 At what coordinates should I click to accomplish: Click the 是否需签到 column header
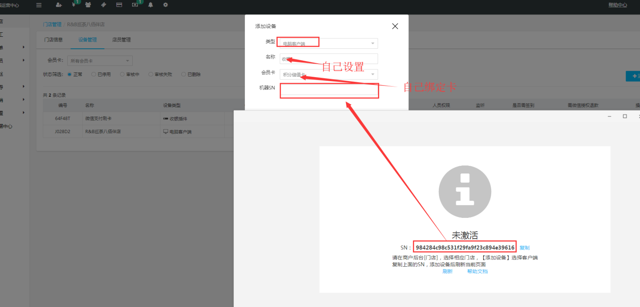pos(523,106)
